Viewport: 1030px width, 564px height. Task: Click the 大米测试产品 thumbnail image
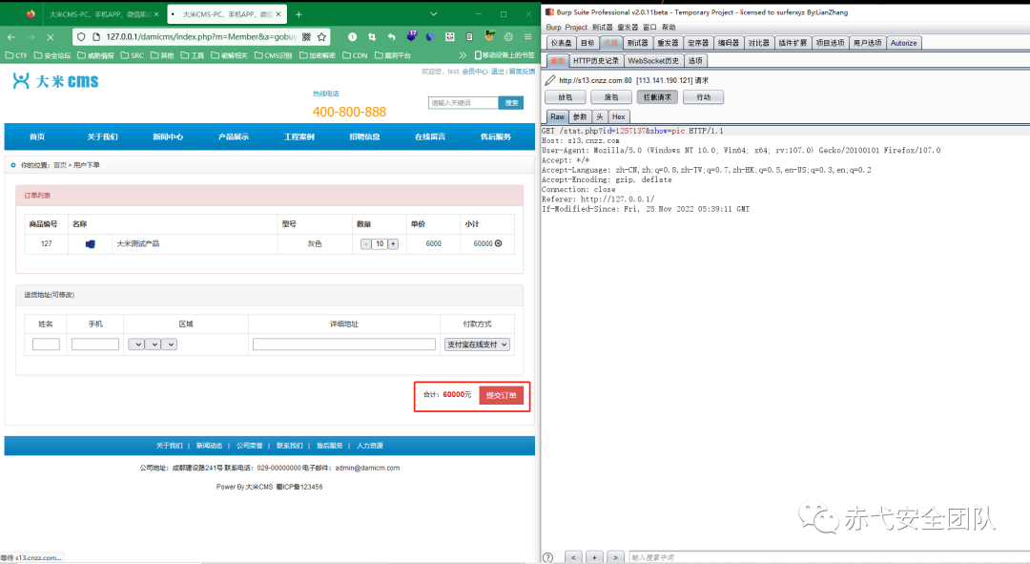(x=90, y=244)
